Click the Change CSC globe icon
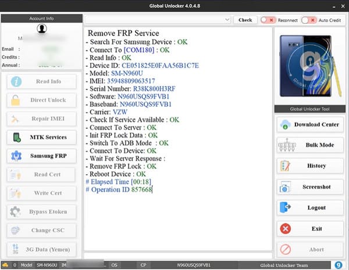Screen dimensions: 349x270 pyautogui.click(x=15, y=230)
